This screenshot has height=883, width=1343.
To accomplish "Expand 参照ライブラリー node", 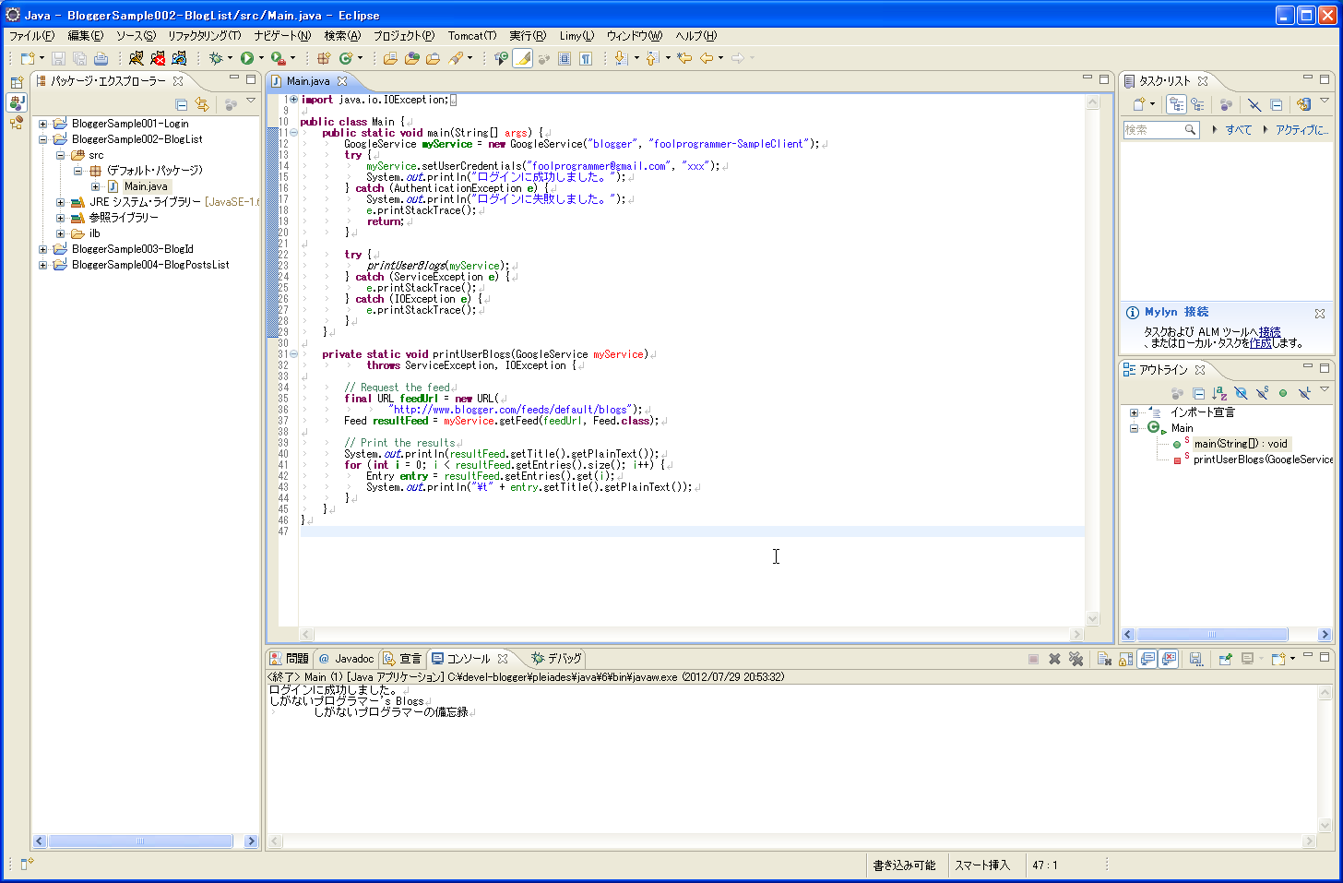I will point(60,218).
